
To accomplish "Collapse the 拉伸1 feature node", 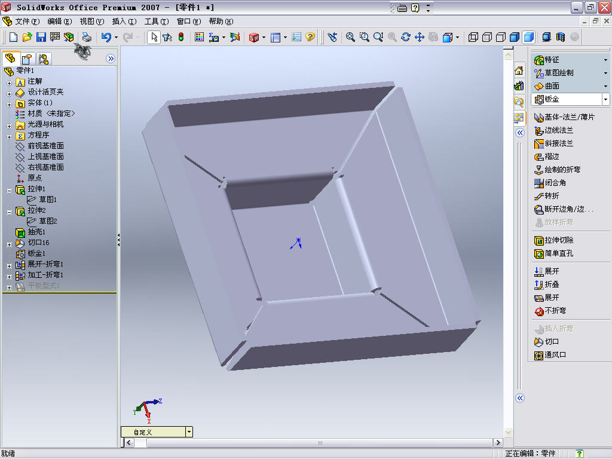I will (x=10, y=191).
